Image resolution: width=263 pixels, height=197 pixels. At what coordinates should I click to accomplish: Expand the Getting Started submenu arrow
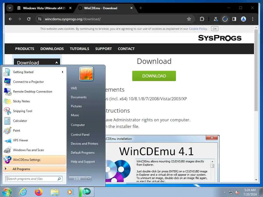(x=63, y=72)
